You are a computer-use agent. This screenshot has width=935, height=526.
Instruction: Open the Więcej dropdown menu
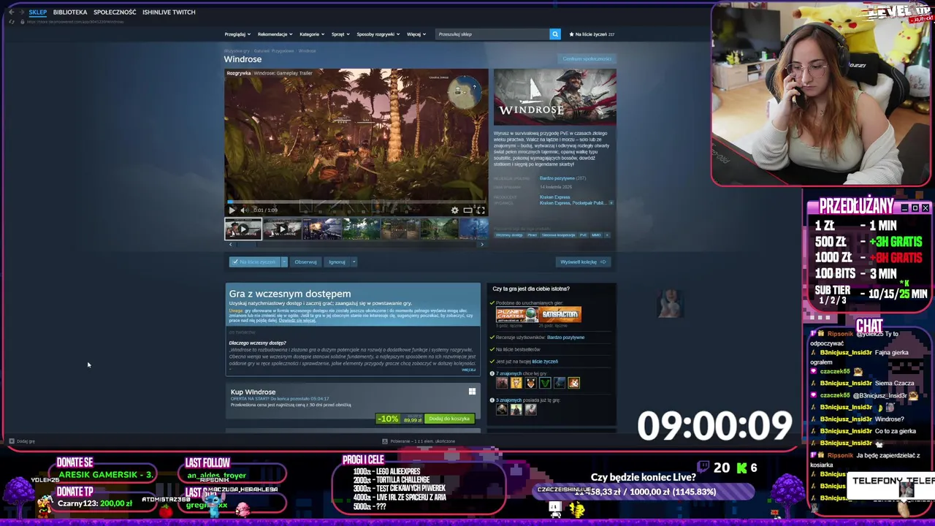416,34
